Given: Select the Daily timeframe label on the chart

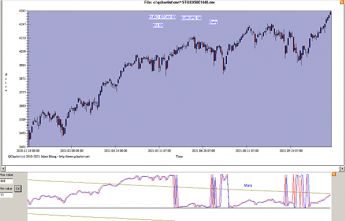Looking at the screenshot, I should (x=213, y=22).
